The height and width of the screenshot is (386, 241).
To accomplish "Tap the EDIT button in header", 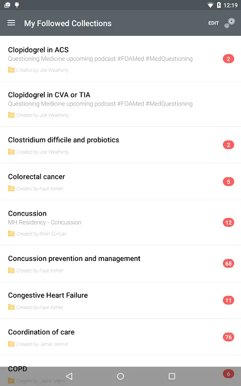I will [213, 23].
